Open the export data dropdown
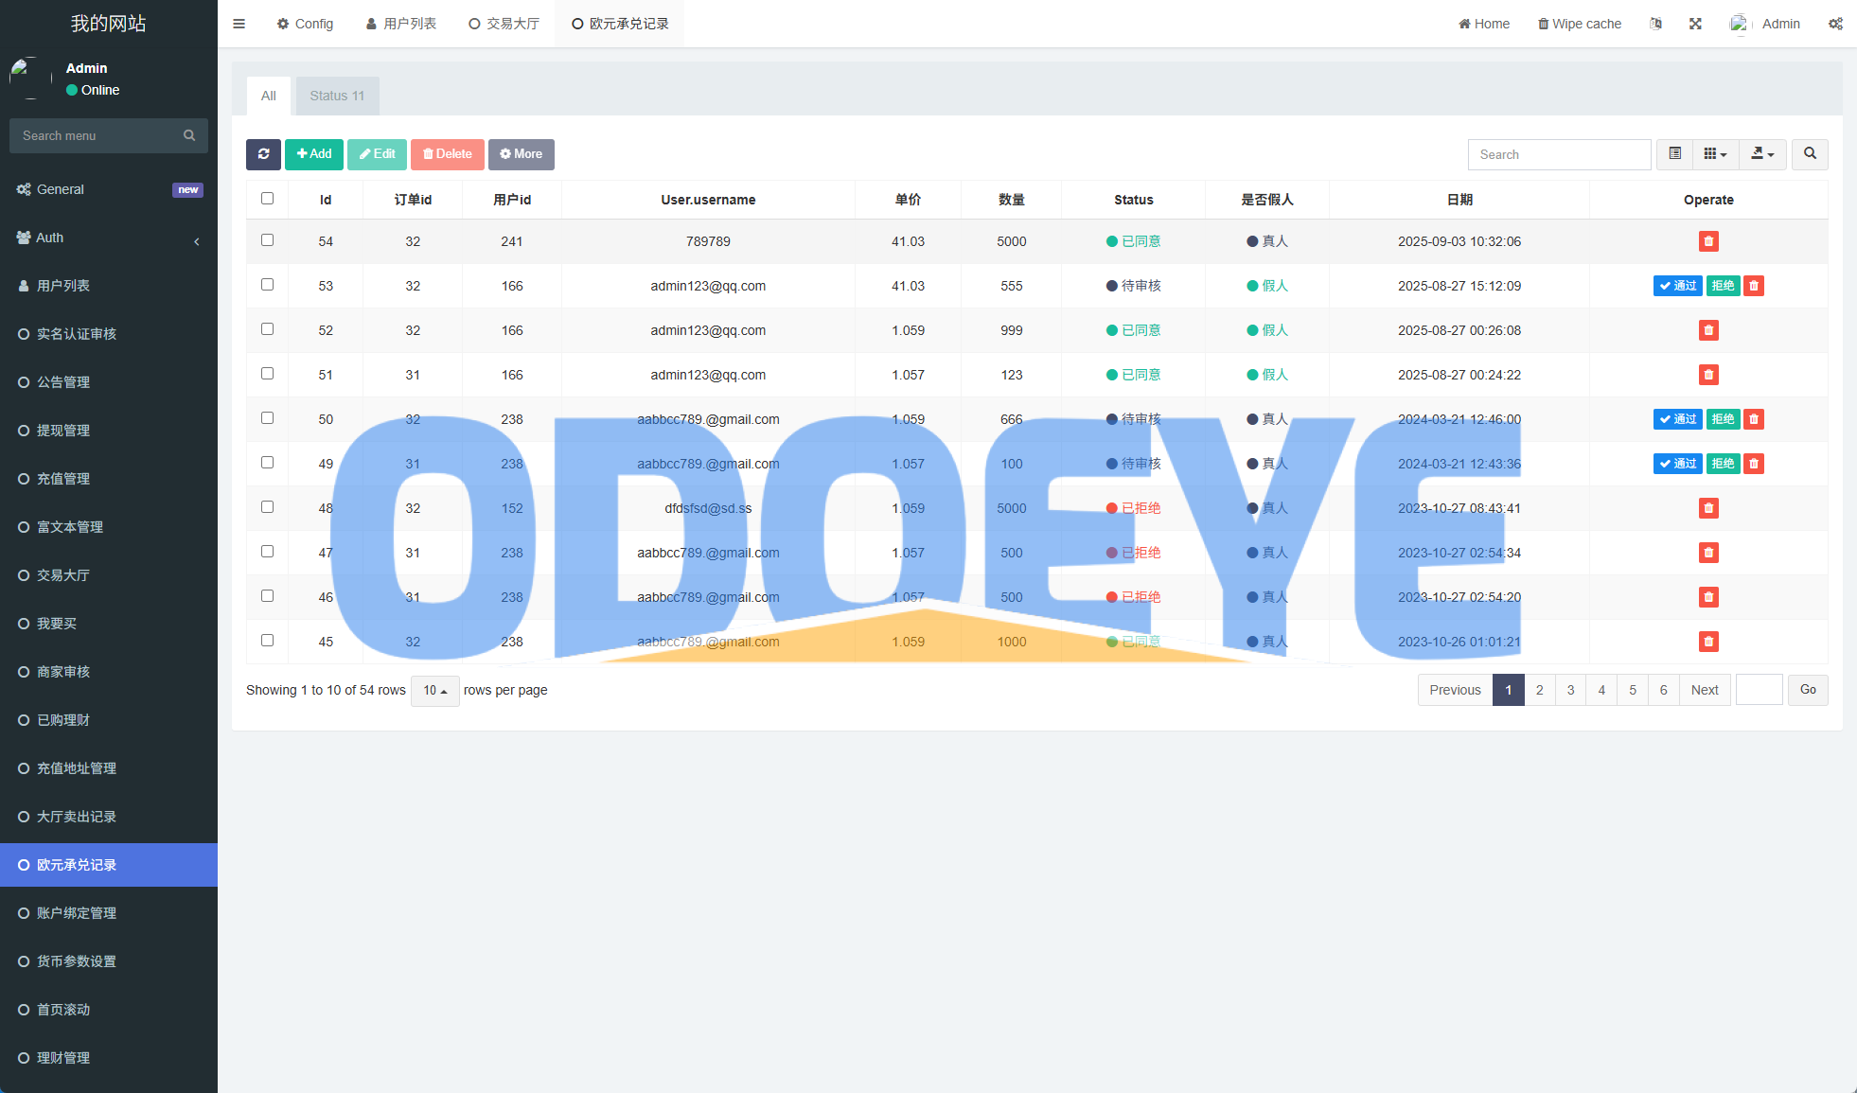Viewport: 1857px width, 1093px height. click(1762, 154)
